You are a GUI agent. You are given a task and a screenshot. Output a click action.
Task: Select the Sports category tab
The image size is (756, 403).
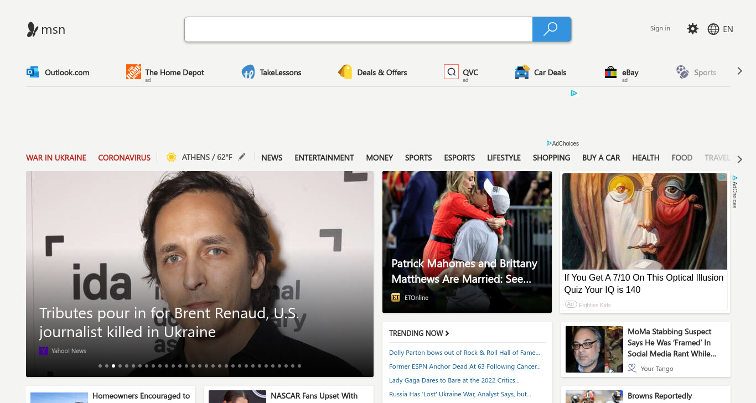click(418, 158)
